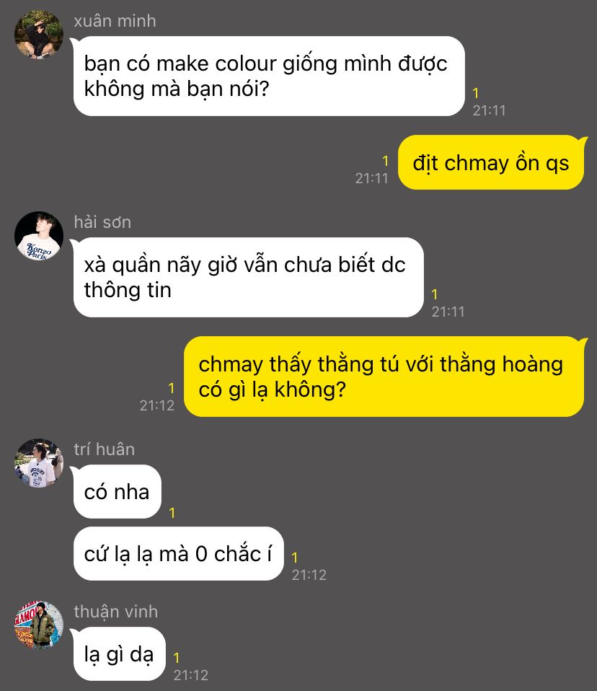
Task: Tap the trí huân sender name
Action: coord(105,449)
